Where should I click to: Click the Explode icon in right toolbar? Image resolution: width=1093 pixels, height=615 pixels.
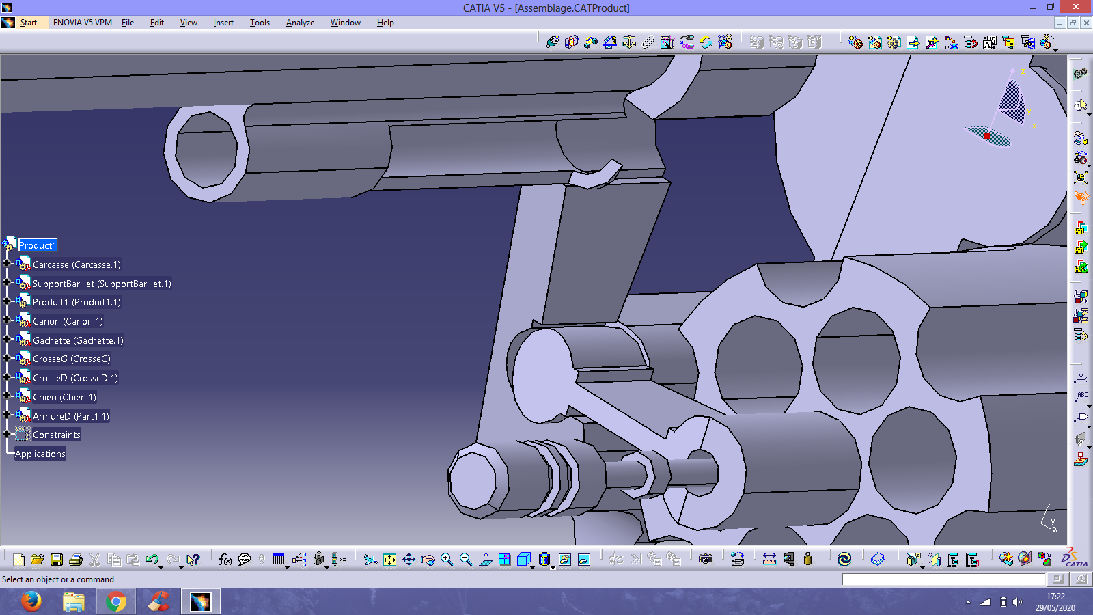[1080, 178]
